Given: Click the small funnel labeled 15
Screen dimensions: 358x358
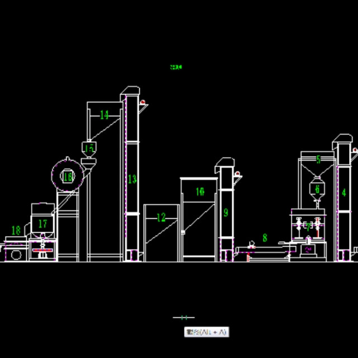Looking at the screenshot, I should (89, 149).
